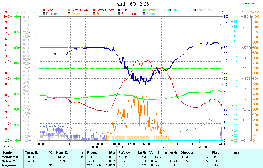Click the green P.atmo. legend icon
The width and height of the screenshot is (263, 168).
click(x=144, y=10)
